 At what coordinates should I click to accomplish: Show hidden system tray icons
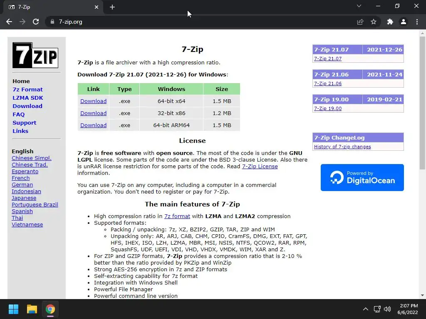pyautogui.click(x=366, y=309)
